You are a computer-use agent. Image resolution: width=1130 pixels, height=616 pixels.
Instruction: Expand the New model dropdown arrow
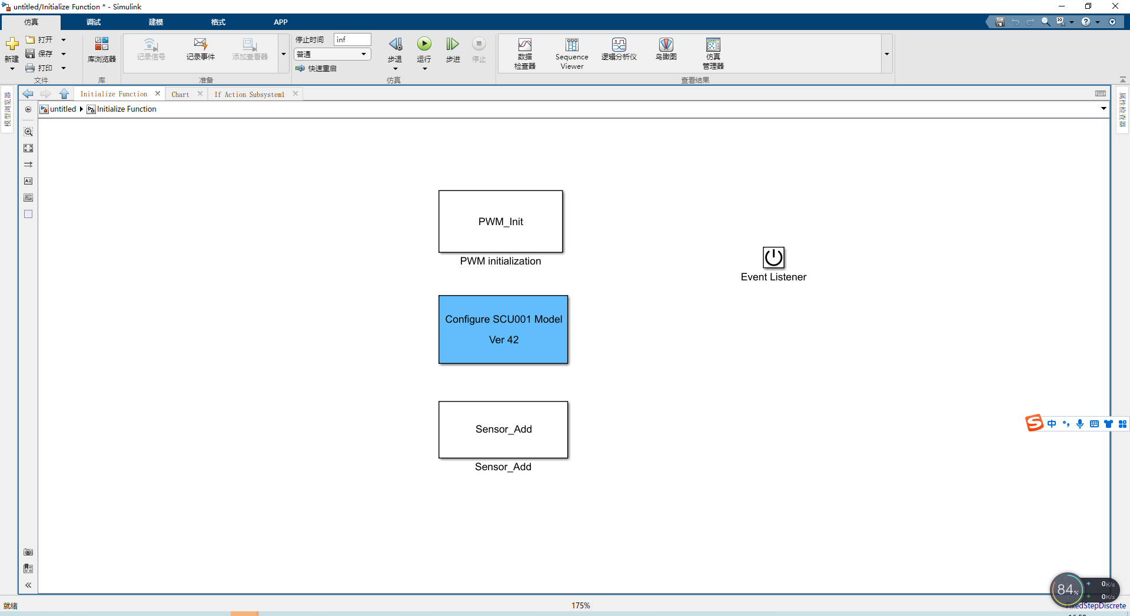[12, 69]
